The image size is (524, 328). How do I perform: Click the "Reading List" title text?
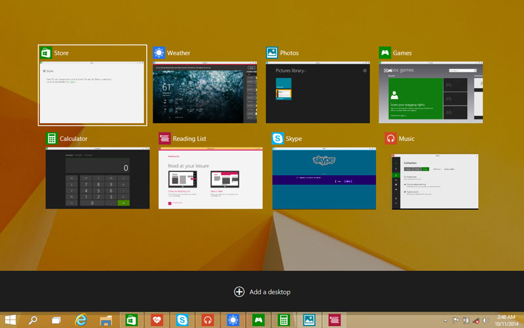189,138
